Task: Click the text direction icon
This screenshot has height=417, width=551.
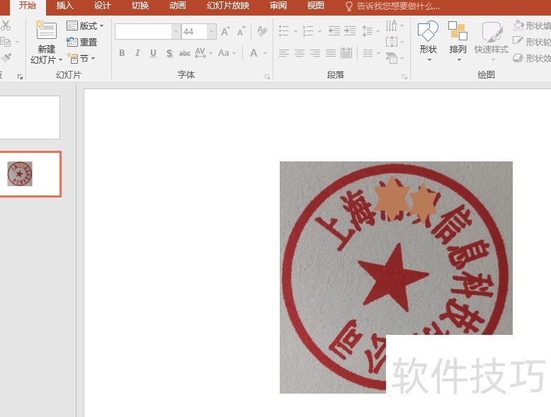Action: click(x=392, y=25)
